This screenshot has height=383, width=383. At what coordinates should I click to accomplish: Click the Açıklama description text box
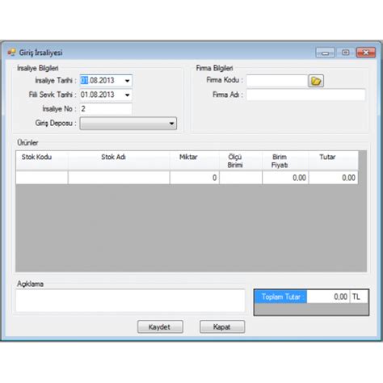coord(130,301)
